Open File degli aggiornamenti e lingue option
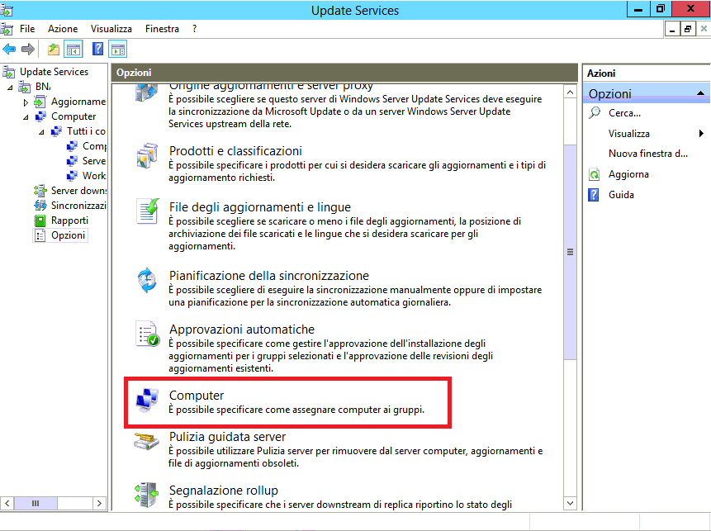 click(260, 207)
